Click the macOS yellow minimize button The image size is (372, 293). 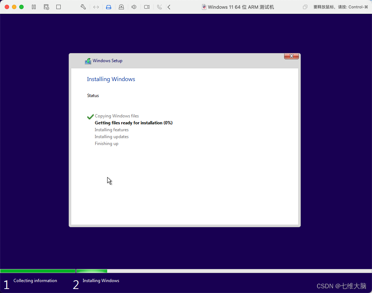coord(14,7)
